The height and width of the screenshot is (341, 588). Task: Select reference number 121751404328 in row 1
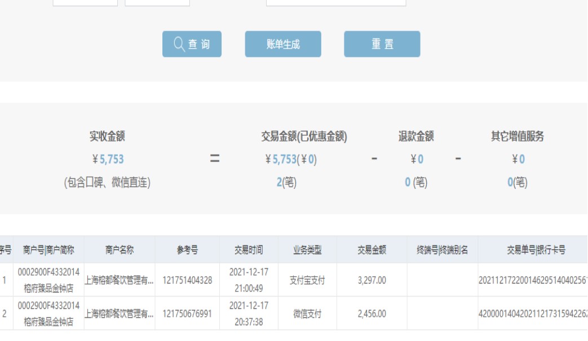(x=187, y=280)
